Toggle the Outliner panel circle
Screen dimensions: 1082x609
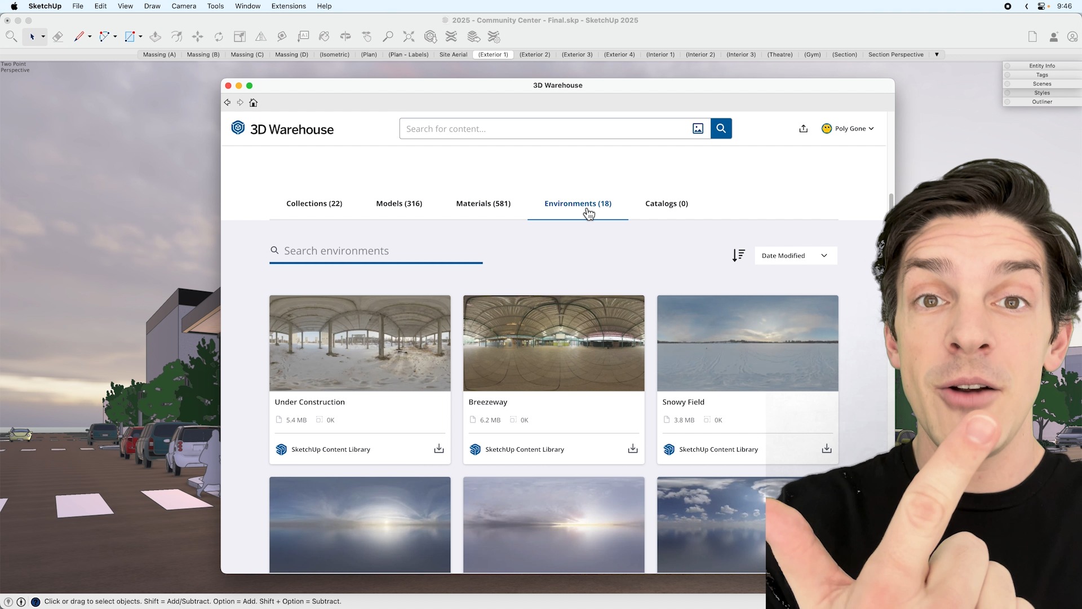coord(1007,102)
